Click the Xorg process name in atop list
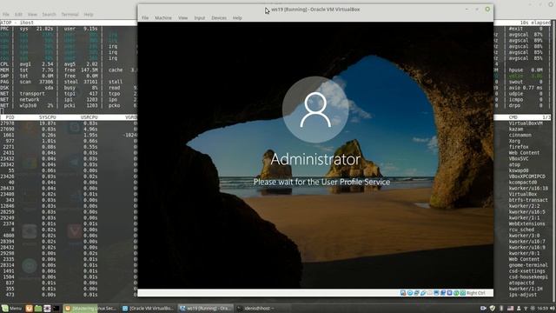The image size is (556, 313). (x=514, y=141)
